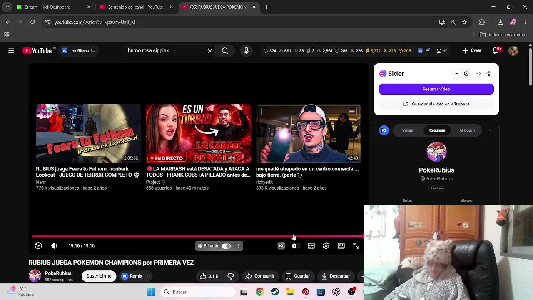
Task: Open Steam from the taskbar
Action: point(275,292)
